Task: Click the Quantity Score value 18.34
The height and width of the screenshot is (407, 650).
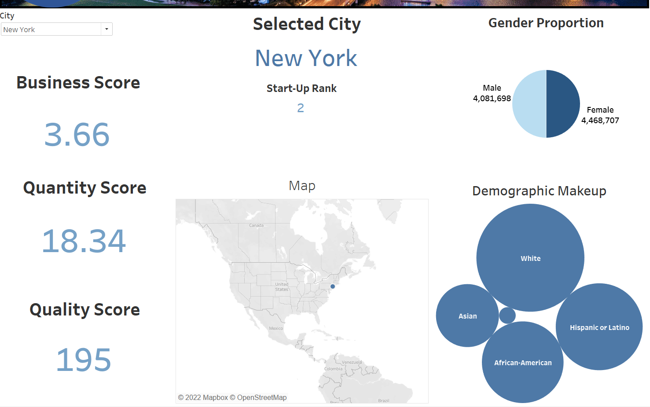Action: [84, 241]
